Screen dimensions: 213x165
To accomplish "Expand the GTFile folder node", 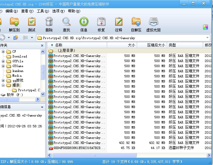I will [x=3, y=61].
